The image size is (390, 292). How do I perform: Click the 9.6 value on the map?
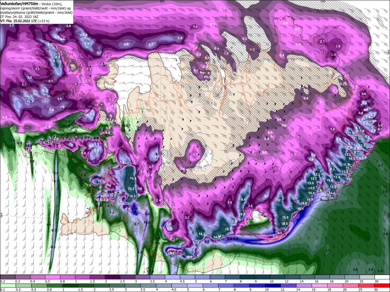tap(243, 200)
